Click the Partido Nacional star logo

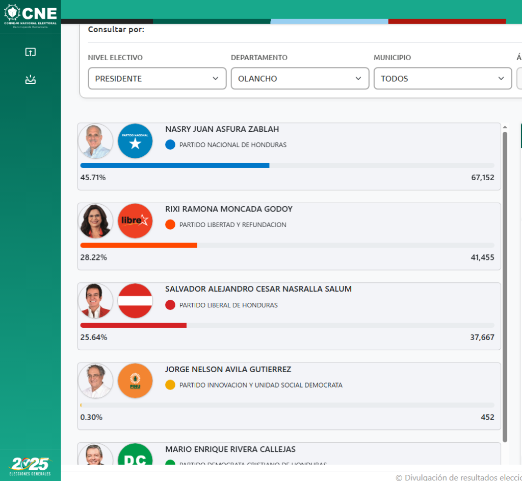click(135, 141)
